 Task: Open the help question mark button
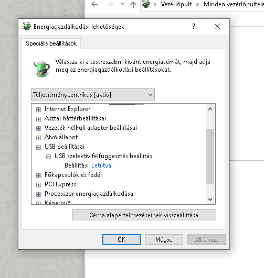pos(194,26)
